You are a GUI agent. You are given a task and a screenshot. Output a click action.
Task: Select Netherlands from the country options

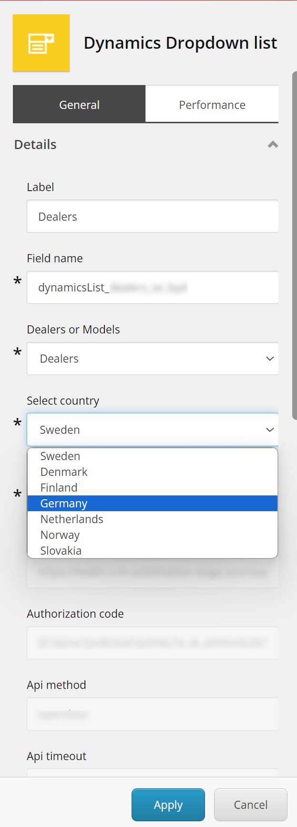point(72,519)
